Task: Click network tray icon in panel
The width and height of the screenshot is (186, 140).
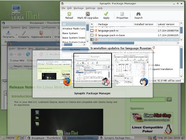Action: (155, 138)
